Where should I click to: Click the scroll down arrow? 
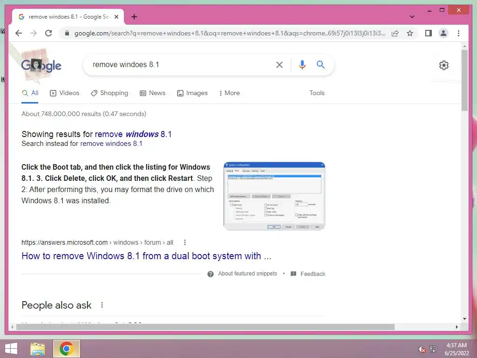[464, 319]
